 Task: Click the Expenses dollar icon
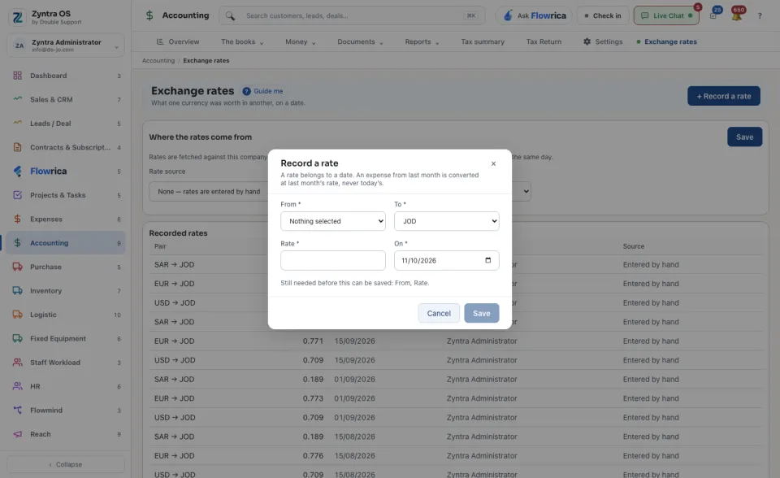pos(17,219)
